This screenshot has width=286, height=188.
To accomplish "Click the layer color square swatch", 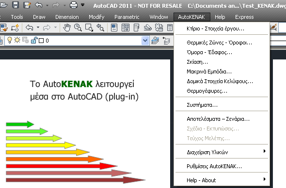I will pos(41,41).
